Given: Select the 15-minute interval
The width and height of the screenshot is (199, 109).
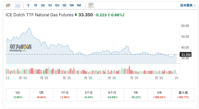Looking at the screenshot, I should tap(36, 5).
